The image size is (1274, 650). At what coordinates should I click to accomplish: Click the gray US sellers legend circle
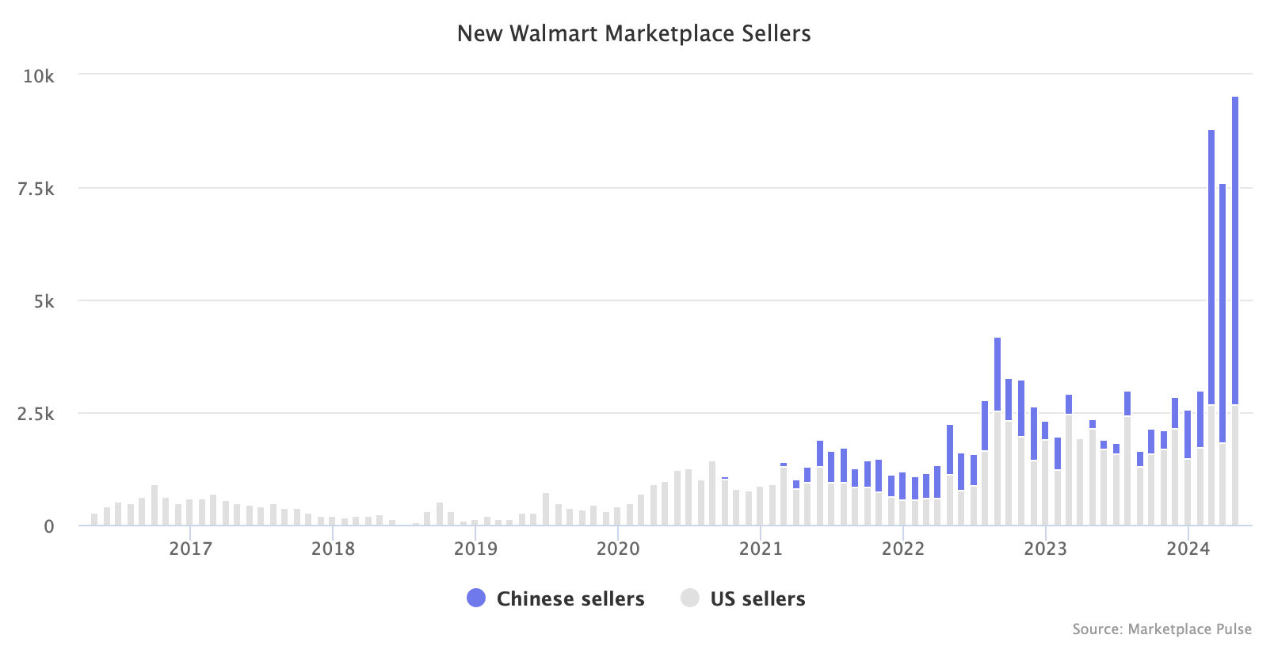690,598
